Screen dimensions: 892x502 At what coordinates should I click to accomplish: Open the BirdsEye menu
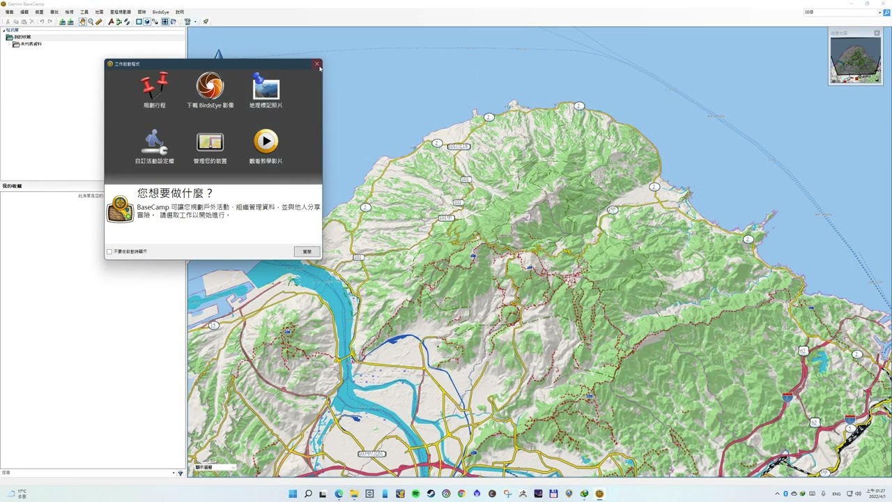coord(161,12)
